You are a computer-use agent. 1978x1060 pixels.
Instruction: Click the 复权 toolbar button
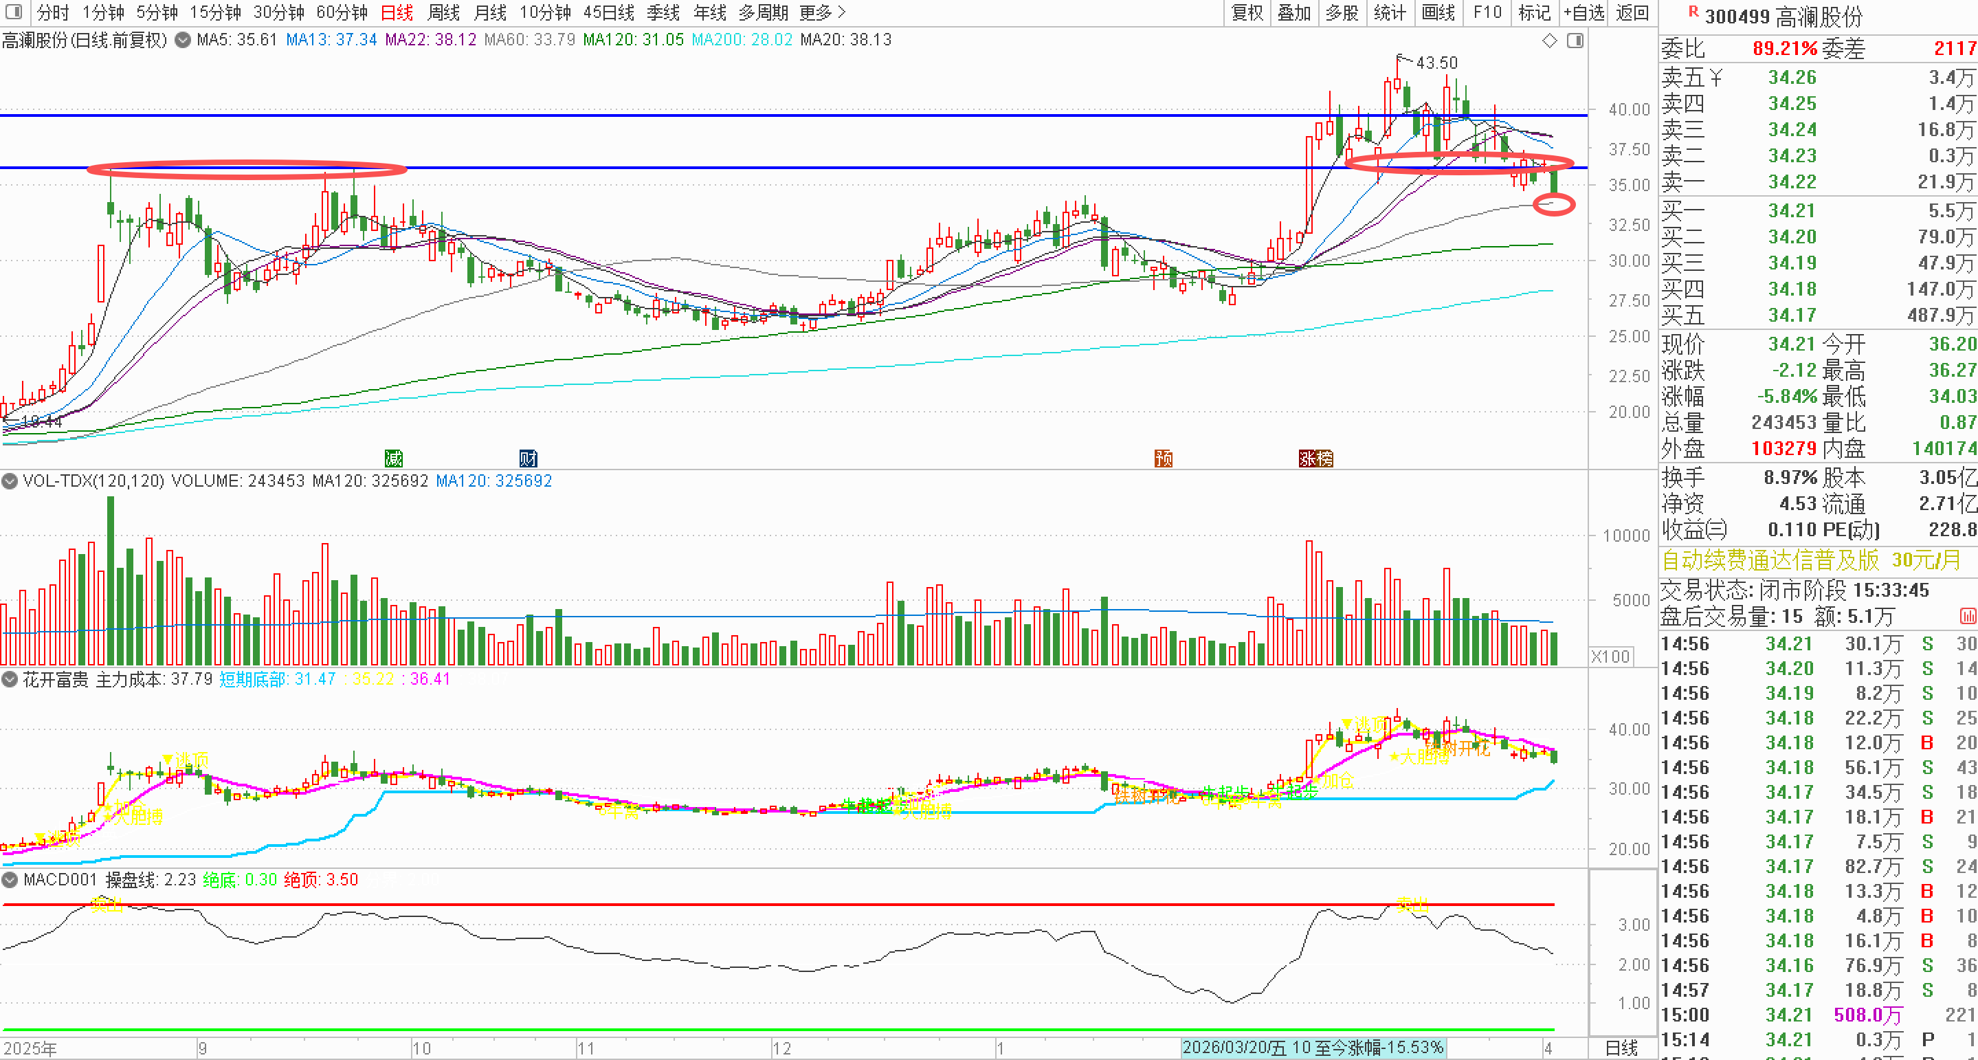pos(1247,13)
